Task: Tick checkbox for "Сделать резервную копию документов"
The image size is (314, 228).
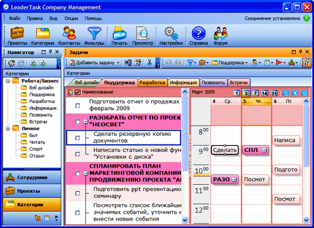Action: point(78,138)
